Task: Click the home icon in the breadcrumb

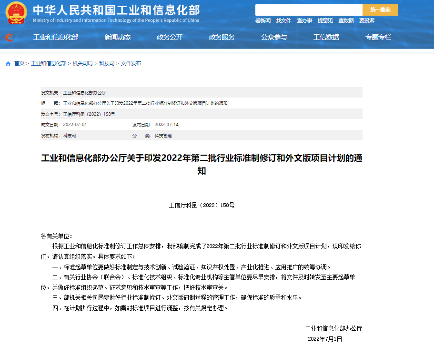Action: 7,63
